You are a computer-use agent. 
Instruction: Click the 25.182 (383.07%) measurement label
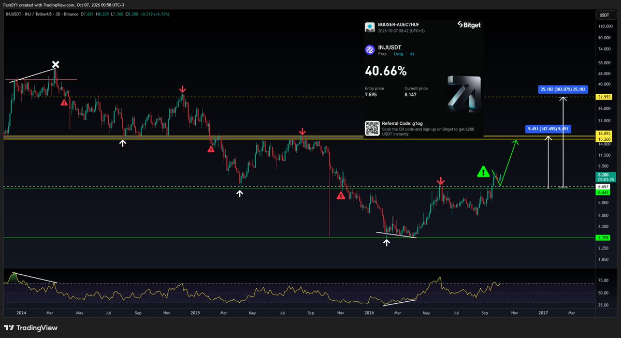(563, 90)
